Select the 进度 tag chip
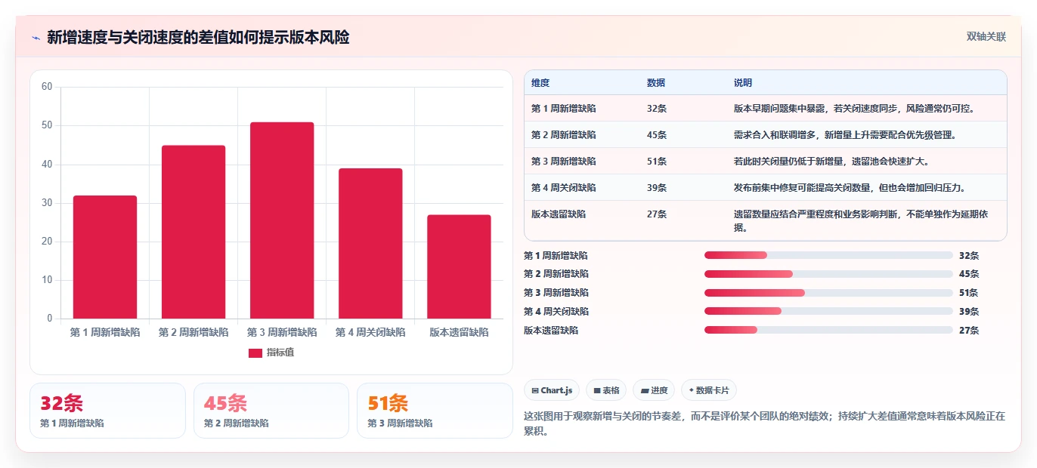The height and width of the screenshot is (468, 1037). tap(654, 390)
